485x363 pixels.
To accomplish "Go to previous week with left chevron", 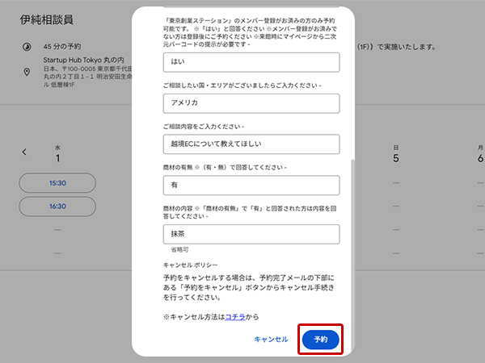I will (24, 152).
